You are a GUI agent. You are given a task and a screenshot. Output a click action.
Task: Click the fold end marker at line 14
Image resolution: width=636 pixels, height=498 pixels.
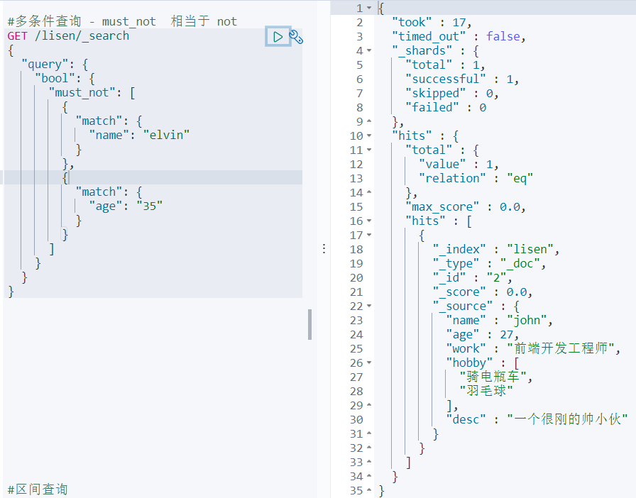tap(369, 192)
